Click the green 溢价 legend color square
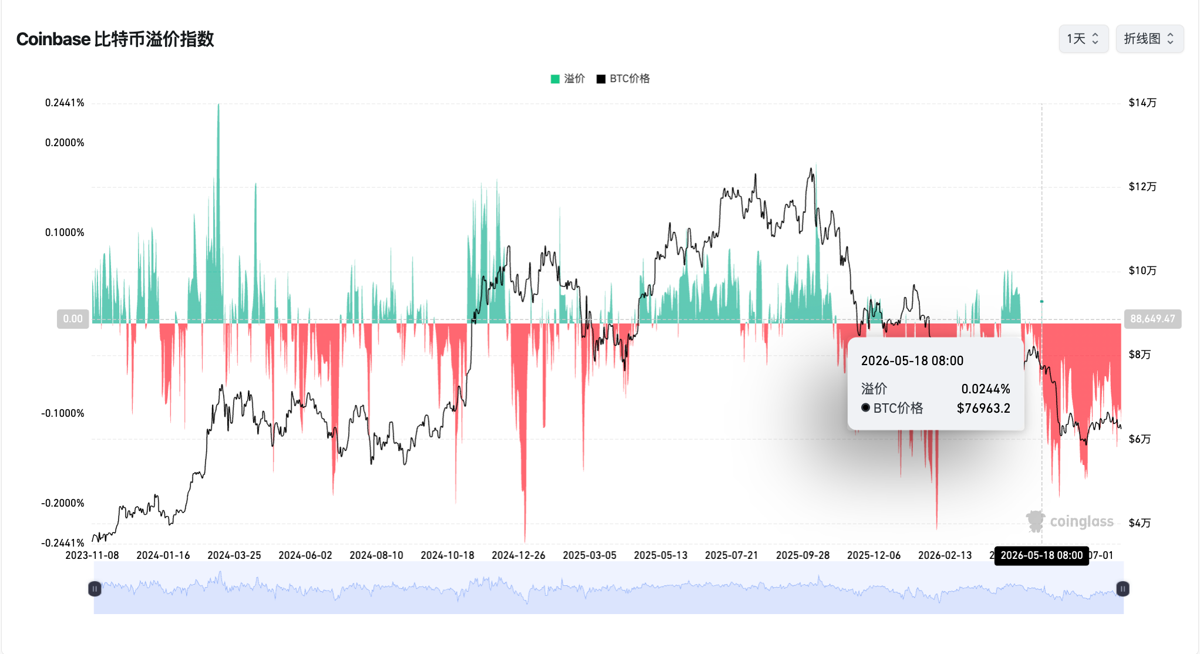Viewport: 1200px width, 654px height. coord(555,79)
